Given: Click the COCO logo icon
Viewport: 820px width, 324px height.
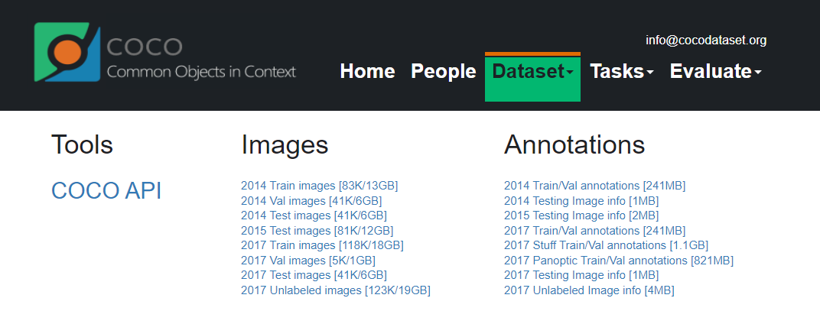Looking at the screenshot, I should click(x=67, y=52).
